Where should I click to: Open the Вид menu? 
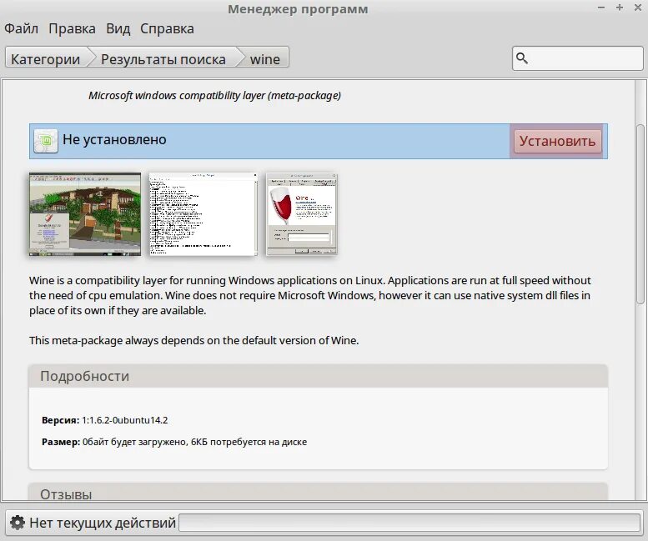[x=118, y=28]
